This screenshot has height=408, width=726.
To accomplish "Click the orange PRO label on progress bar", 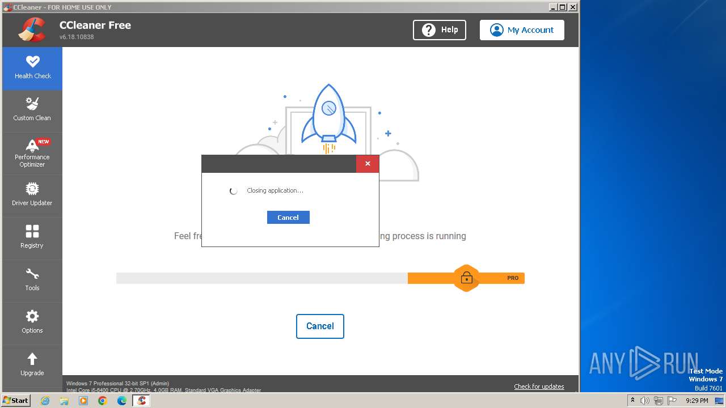I will [x=513, y=278].
